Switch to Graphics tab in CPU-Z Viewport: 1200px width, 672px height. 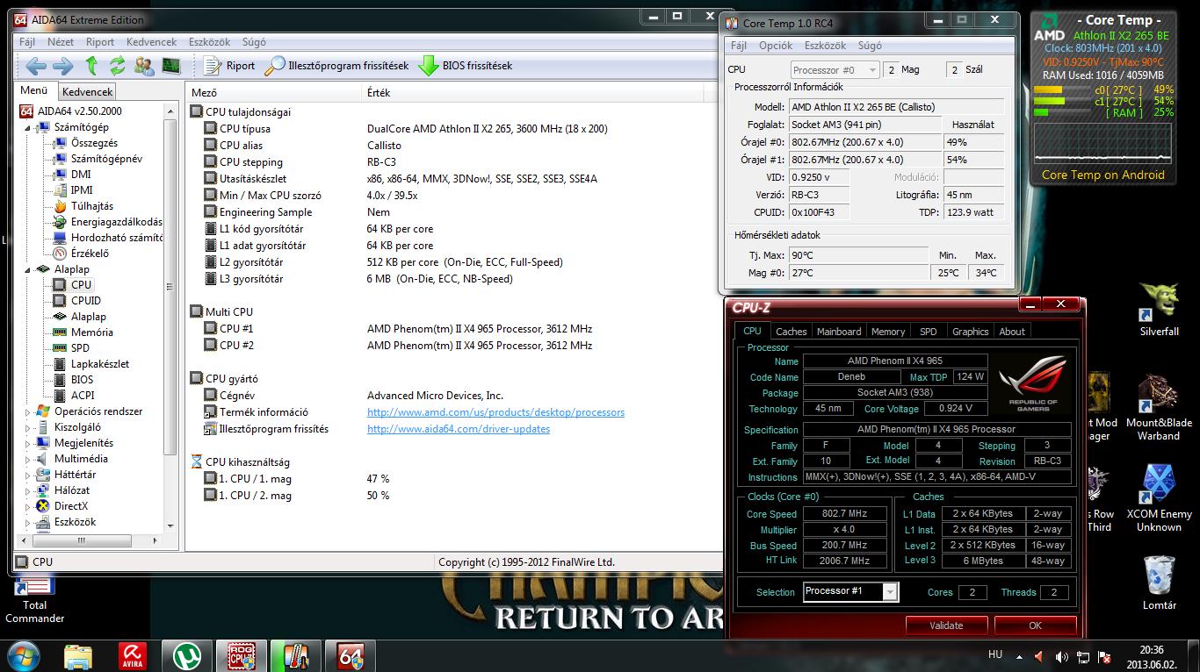pyautogui.click(x=971, y=332)
